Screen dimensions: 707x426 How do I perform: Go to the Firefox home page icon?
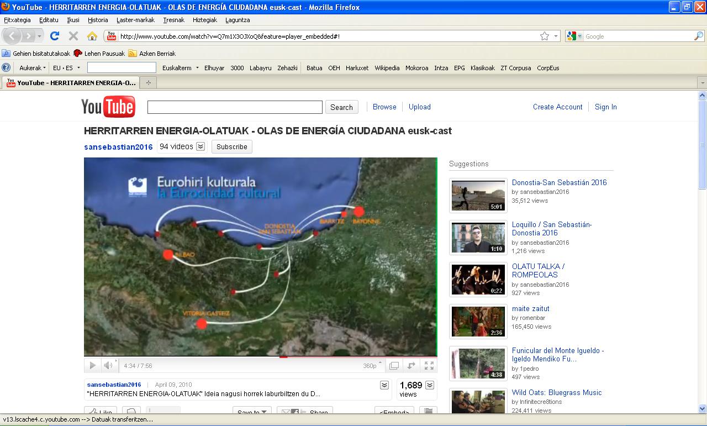pyautogui.click(x=92, y=36)
